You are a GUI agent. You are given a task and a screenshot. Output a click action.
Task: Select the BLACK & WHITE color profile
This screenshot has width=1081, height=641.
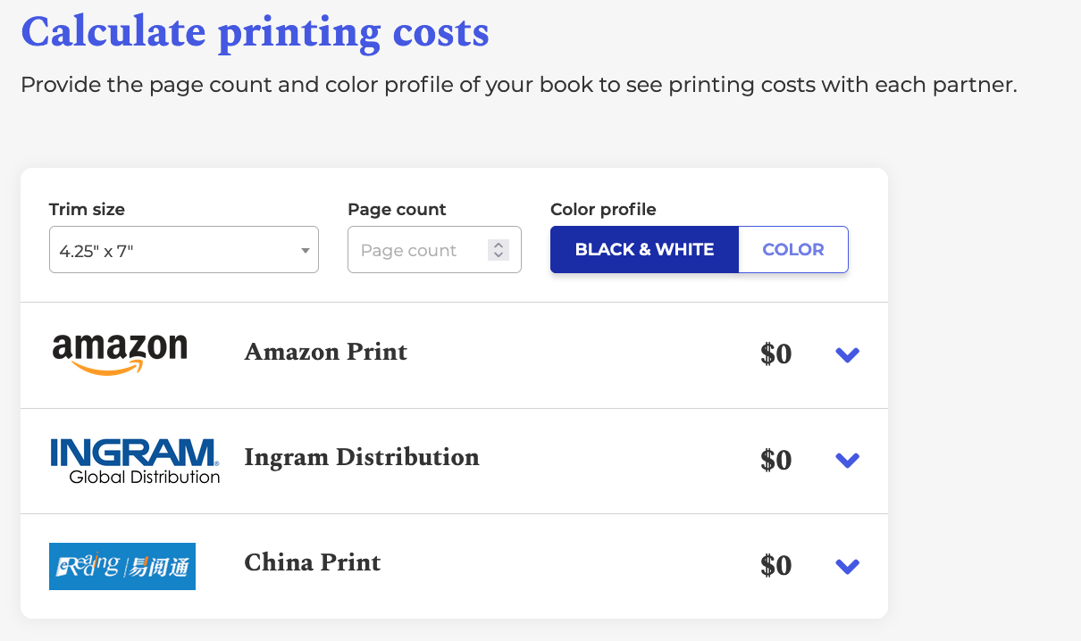644,249
